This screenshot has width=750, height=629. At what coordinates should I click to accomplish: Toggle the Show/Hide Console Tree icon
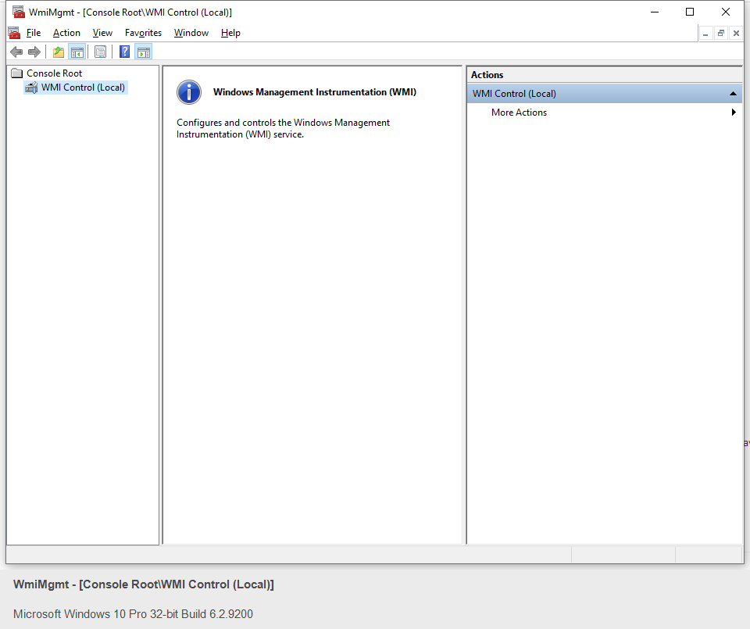tap(77, 52)
